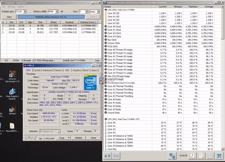The image size is (225, 162).
Task: Open HWiNFO settings gear icon
Action: [x=210, y=156]
